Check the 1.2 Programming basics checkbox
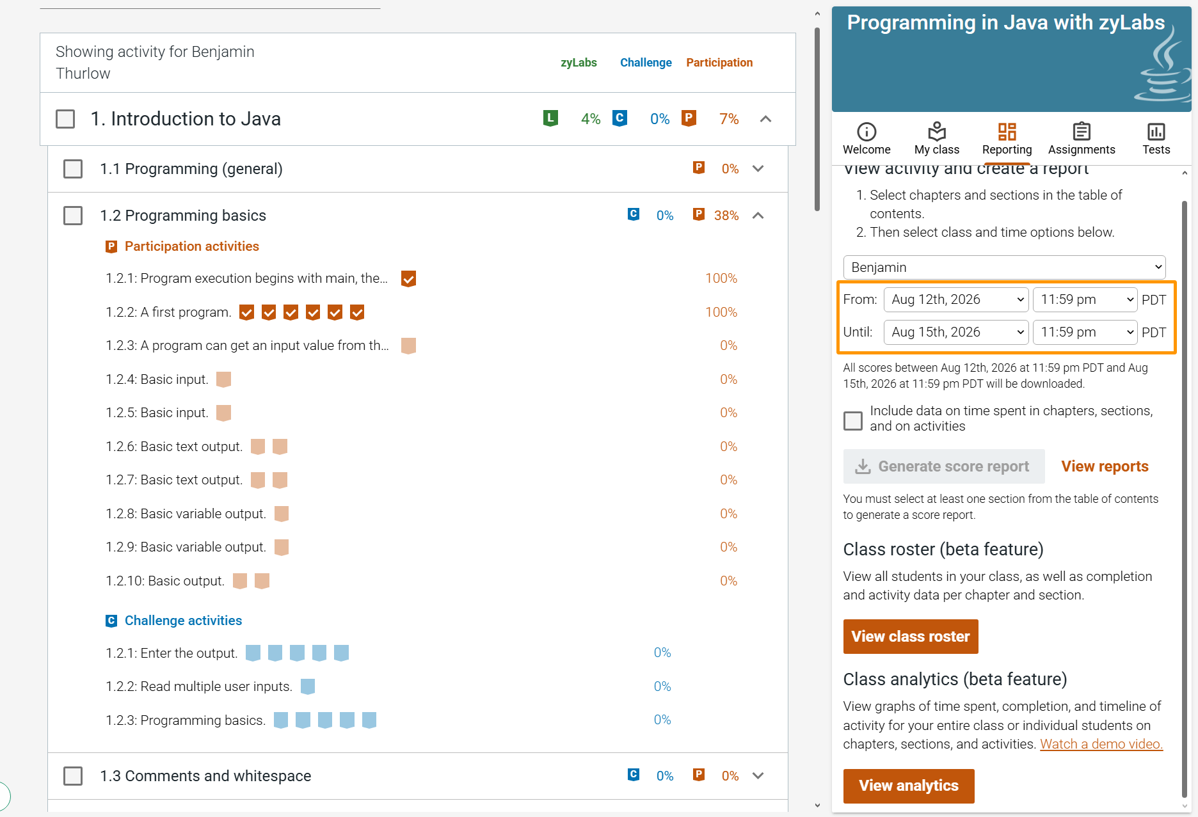 (73, 216)
